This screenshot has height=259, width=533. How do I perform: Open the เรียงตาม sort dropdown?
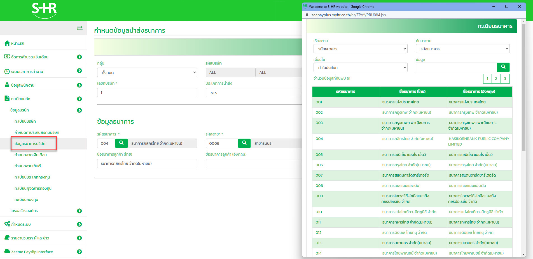click(x=360, y=49)
